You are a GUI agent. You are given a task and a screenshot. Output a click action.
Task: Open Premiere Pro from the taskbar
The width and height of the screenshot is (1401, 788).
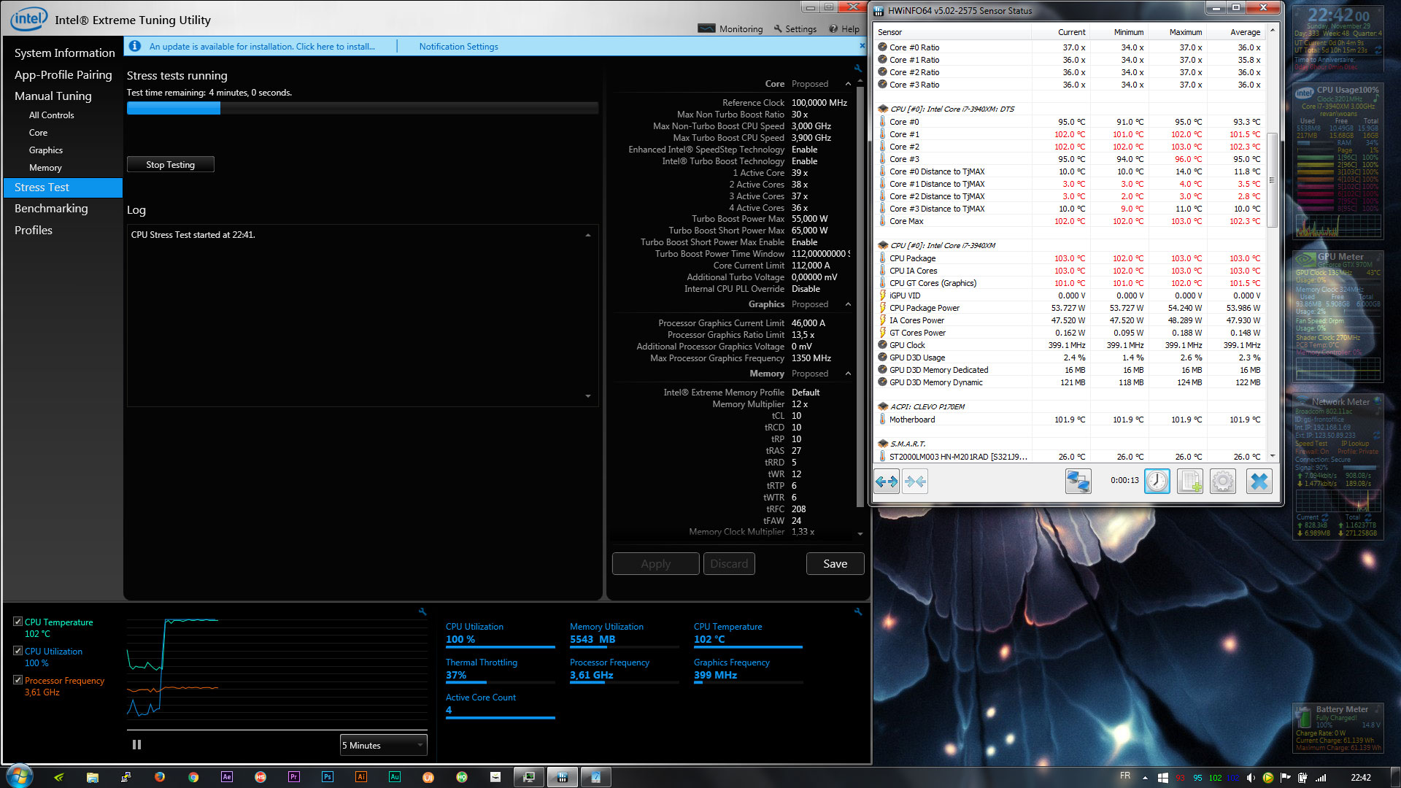[294, 777]
